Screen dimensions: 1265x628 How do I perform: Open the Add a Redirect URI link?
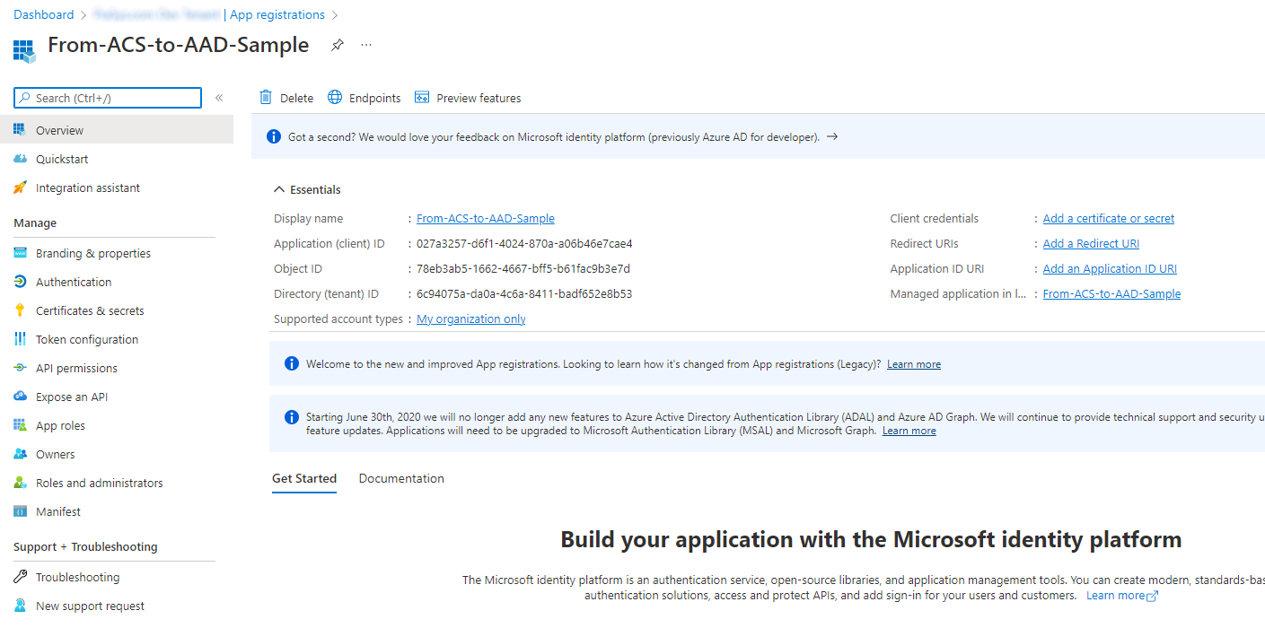click(1090, 243)
